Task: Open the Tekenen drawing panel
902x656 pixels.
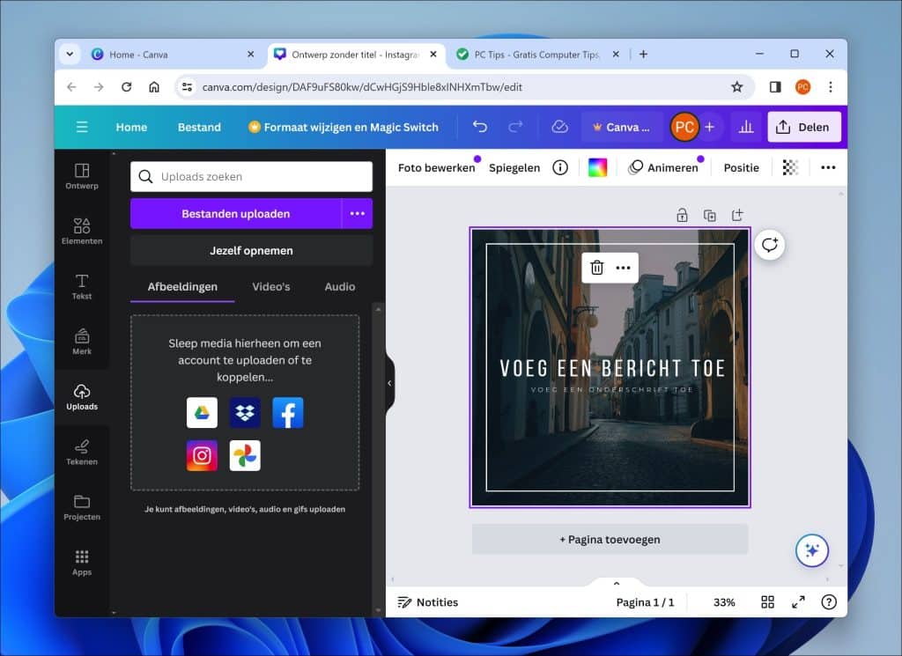Action: tap(82, 452)
